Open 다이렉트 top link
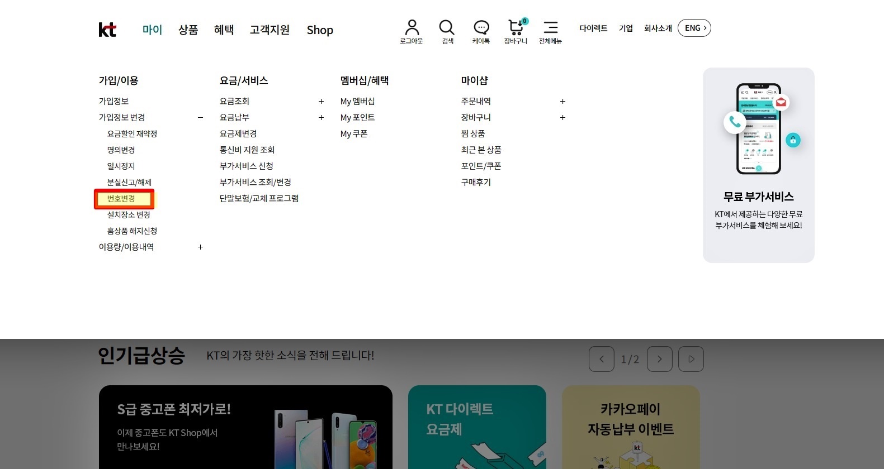This screenshot has width=884, height=469. 593,28
